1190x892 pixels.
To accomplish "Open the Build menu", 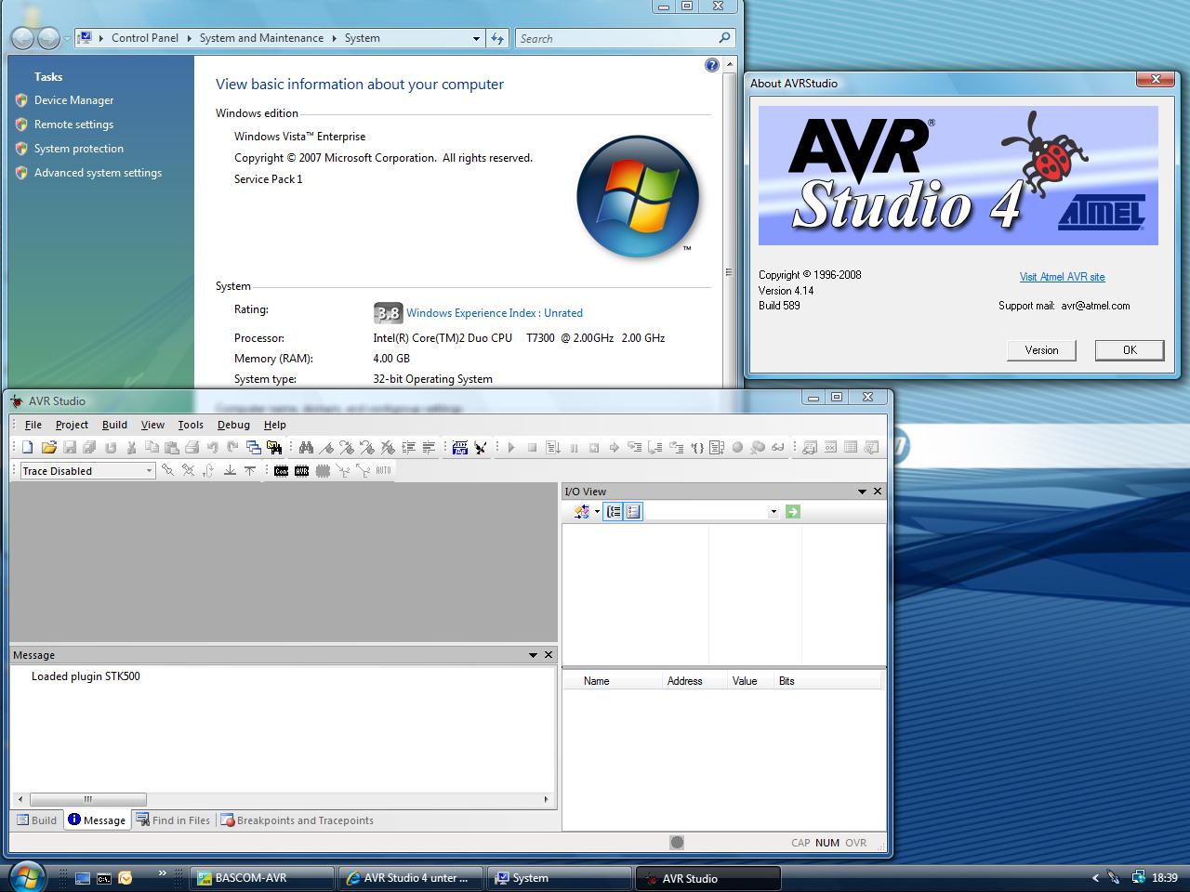I will click(x=114, y=425).
